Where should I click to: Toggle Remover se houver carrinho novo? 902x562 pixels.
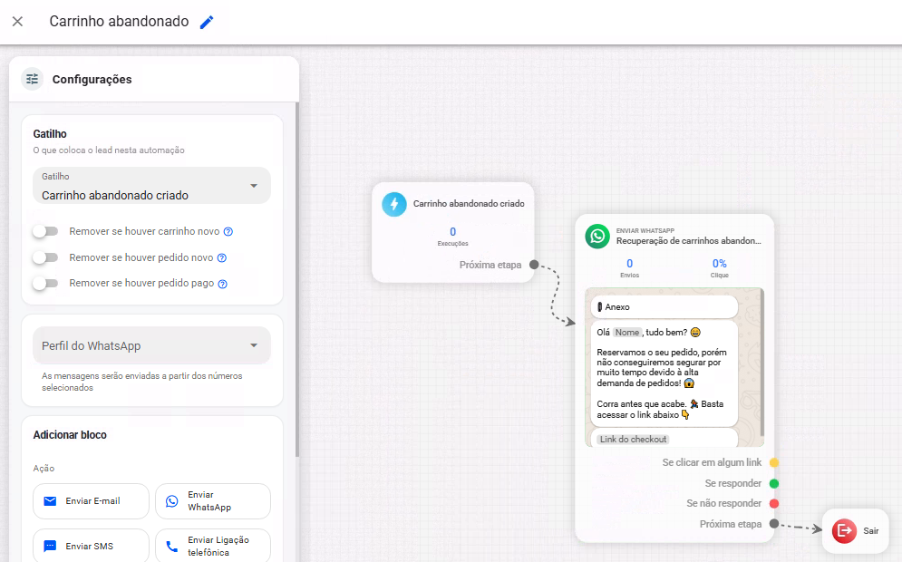(x=45, y=231)
